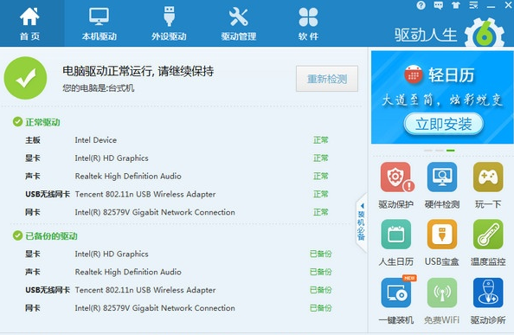Click the 驱动人生 6 gear logo
The image size is (514, 335).
(485, 33)
